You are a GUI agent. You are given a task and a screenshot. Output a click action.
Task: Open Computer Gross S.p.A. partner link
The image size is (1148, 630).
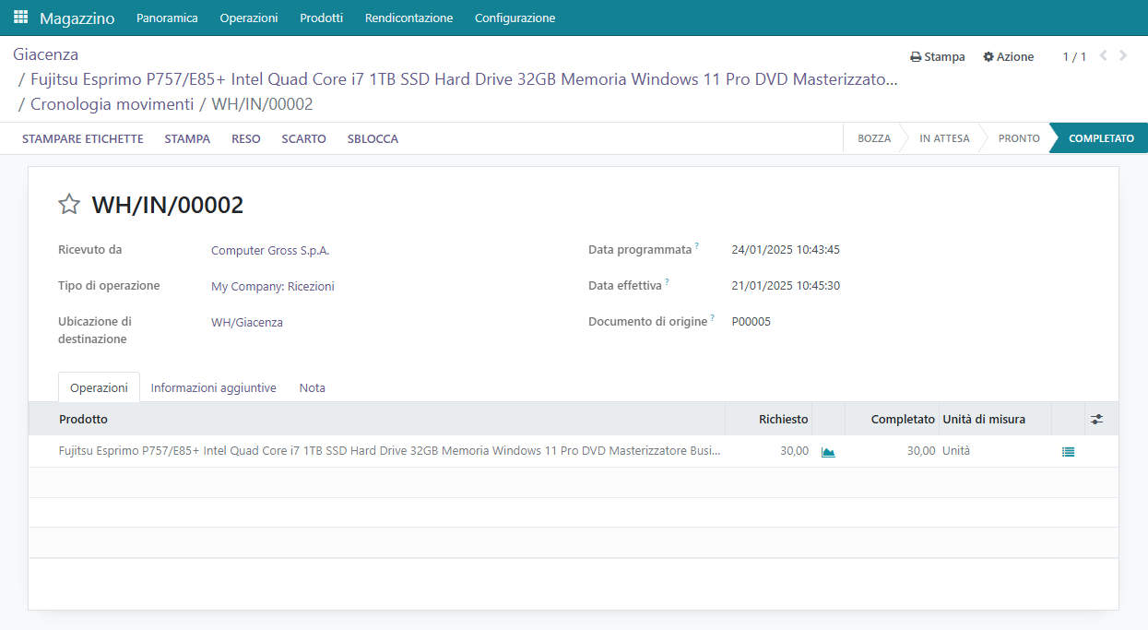270,250
